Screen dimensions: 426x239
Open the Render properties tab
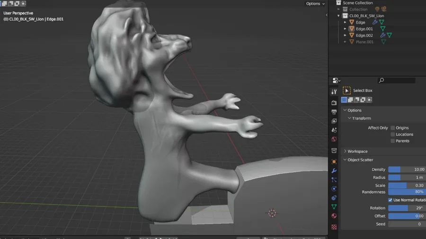coord(334,102)
